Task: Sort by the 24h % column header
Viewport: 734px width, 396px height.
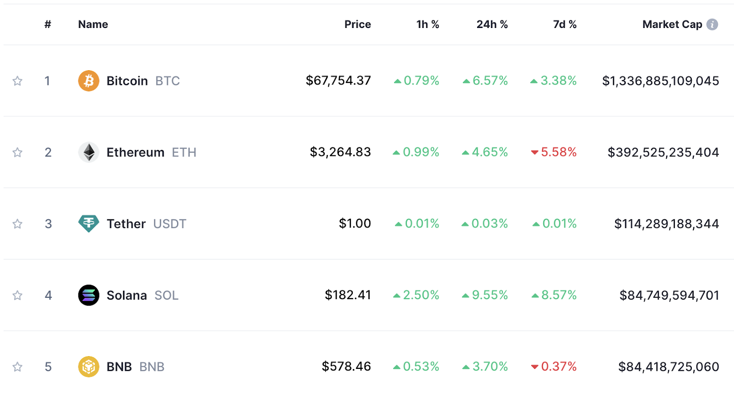Action: [492, 24]
